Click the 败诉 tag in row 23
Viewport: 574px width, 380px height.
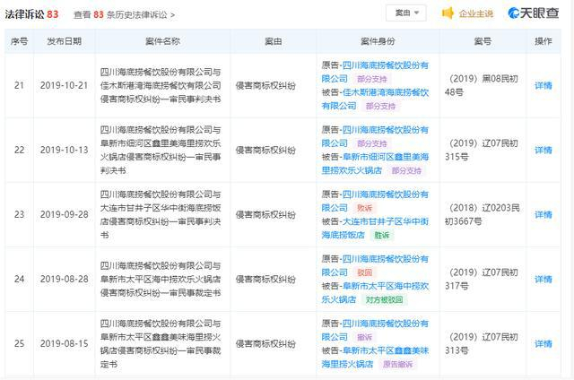click(365, 208)
